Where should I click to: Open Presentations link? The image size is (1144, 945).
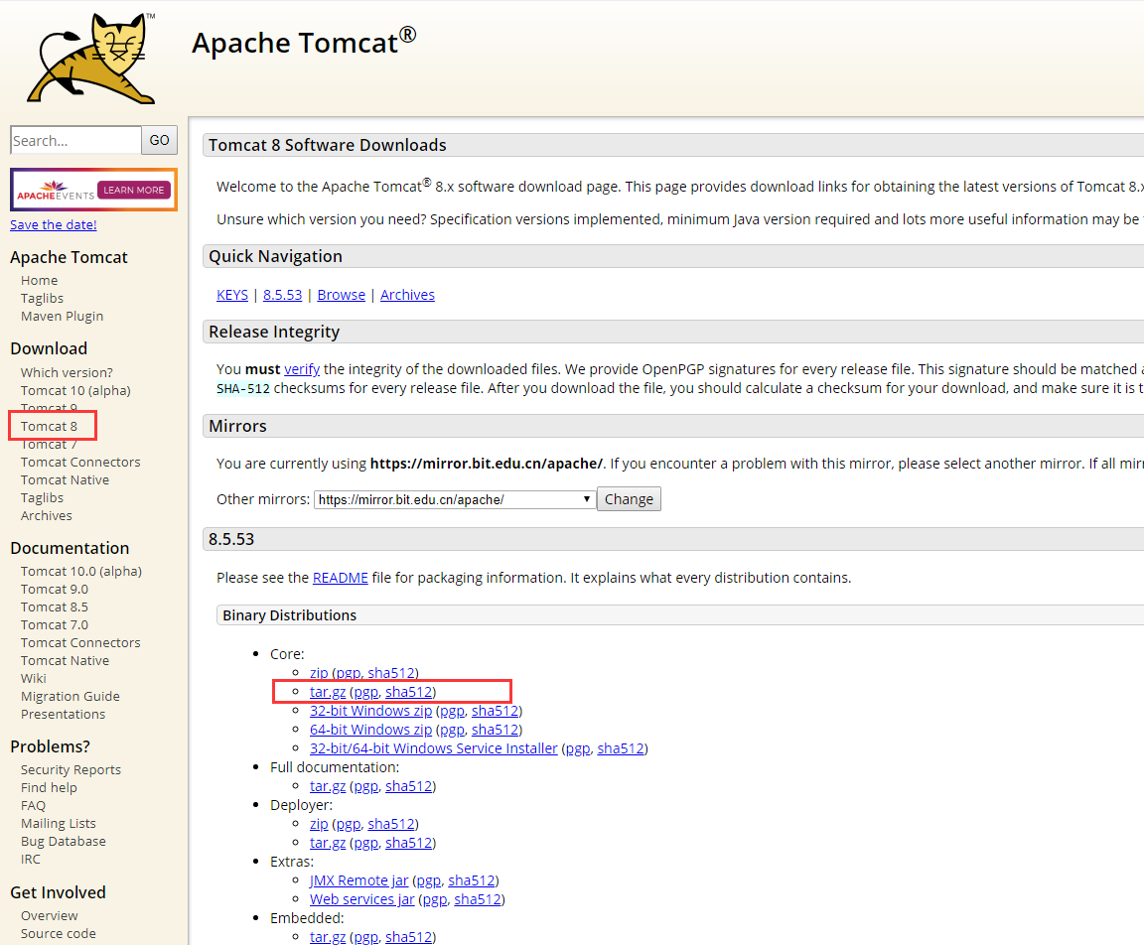pyautogui.click(x=63, y=714)
